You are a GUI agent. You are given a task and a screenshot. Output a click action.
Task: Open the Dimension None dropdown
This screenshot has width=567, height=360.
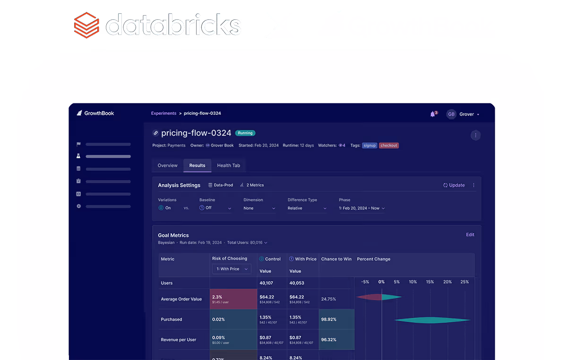[x=259, y=208]
